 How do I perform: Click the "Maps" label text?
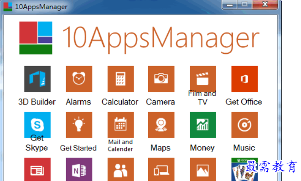tap(161, 148)
